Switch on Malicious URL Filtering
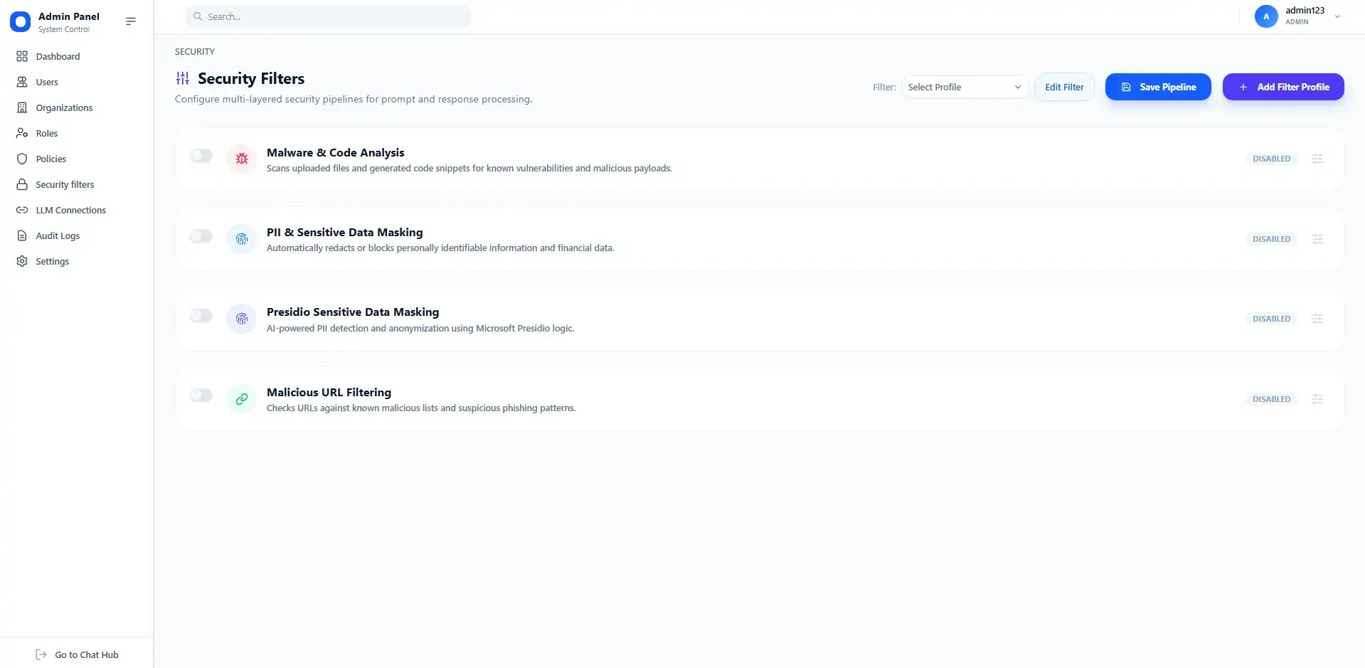Image resolution: width=1365 pixels, height=668 pixels. pyautogui.click(x=201, y=395)
